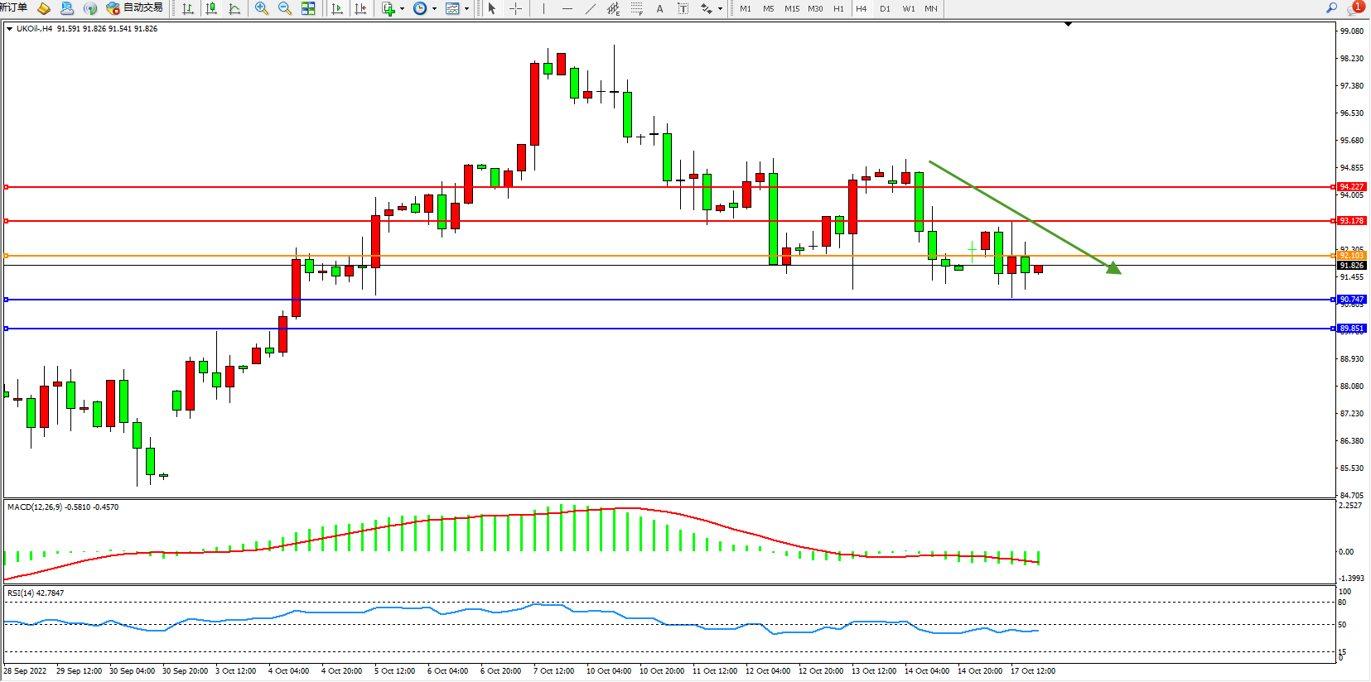Switch to the D1 timeframe
Viewport: 1371px width, 682px height.
[885, 8]
